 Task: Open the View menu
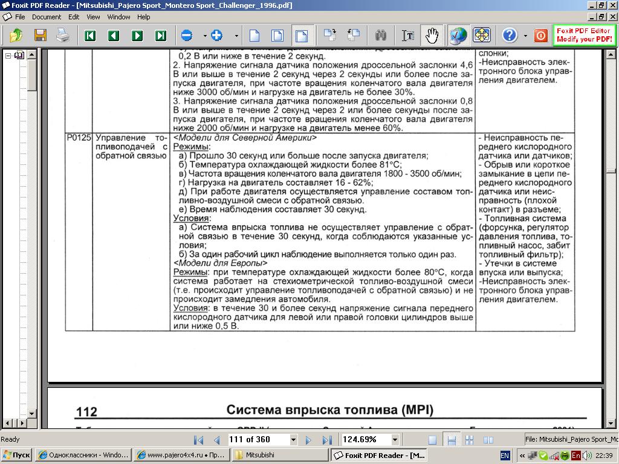(x=93, y=17)
